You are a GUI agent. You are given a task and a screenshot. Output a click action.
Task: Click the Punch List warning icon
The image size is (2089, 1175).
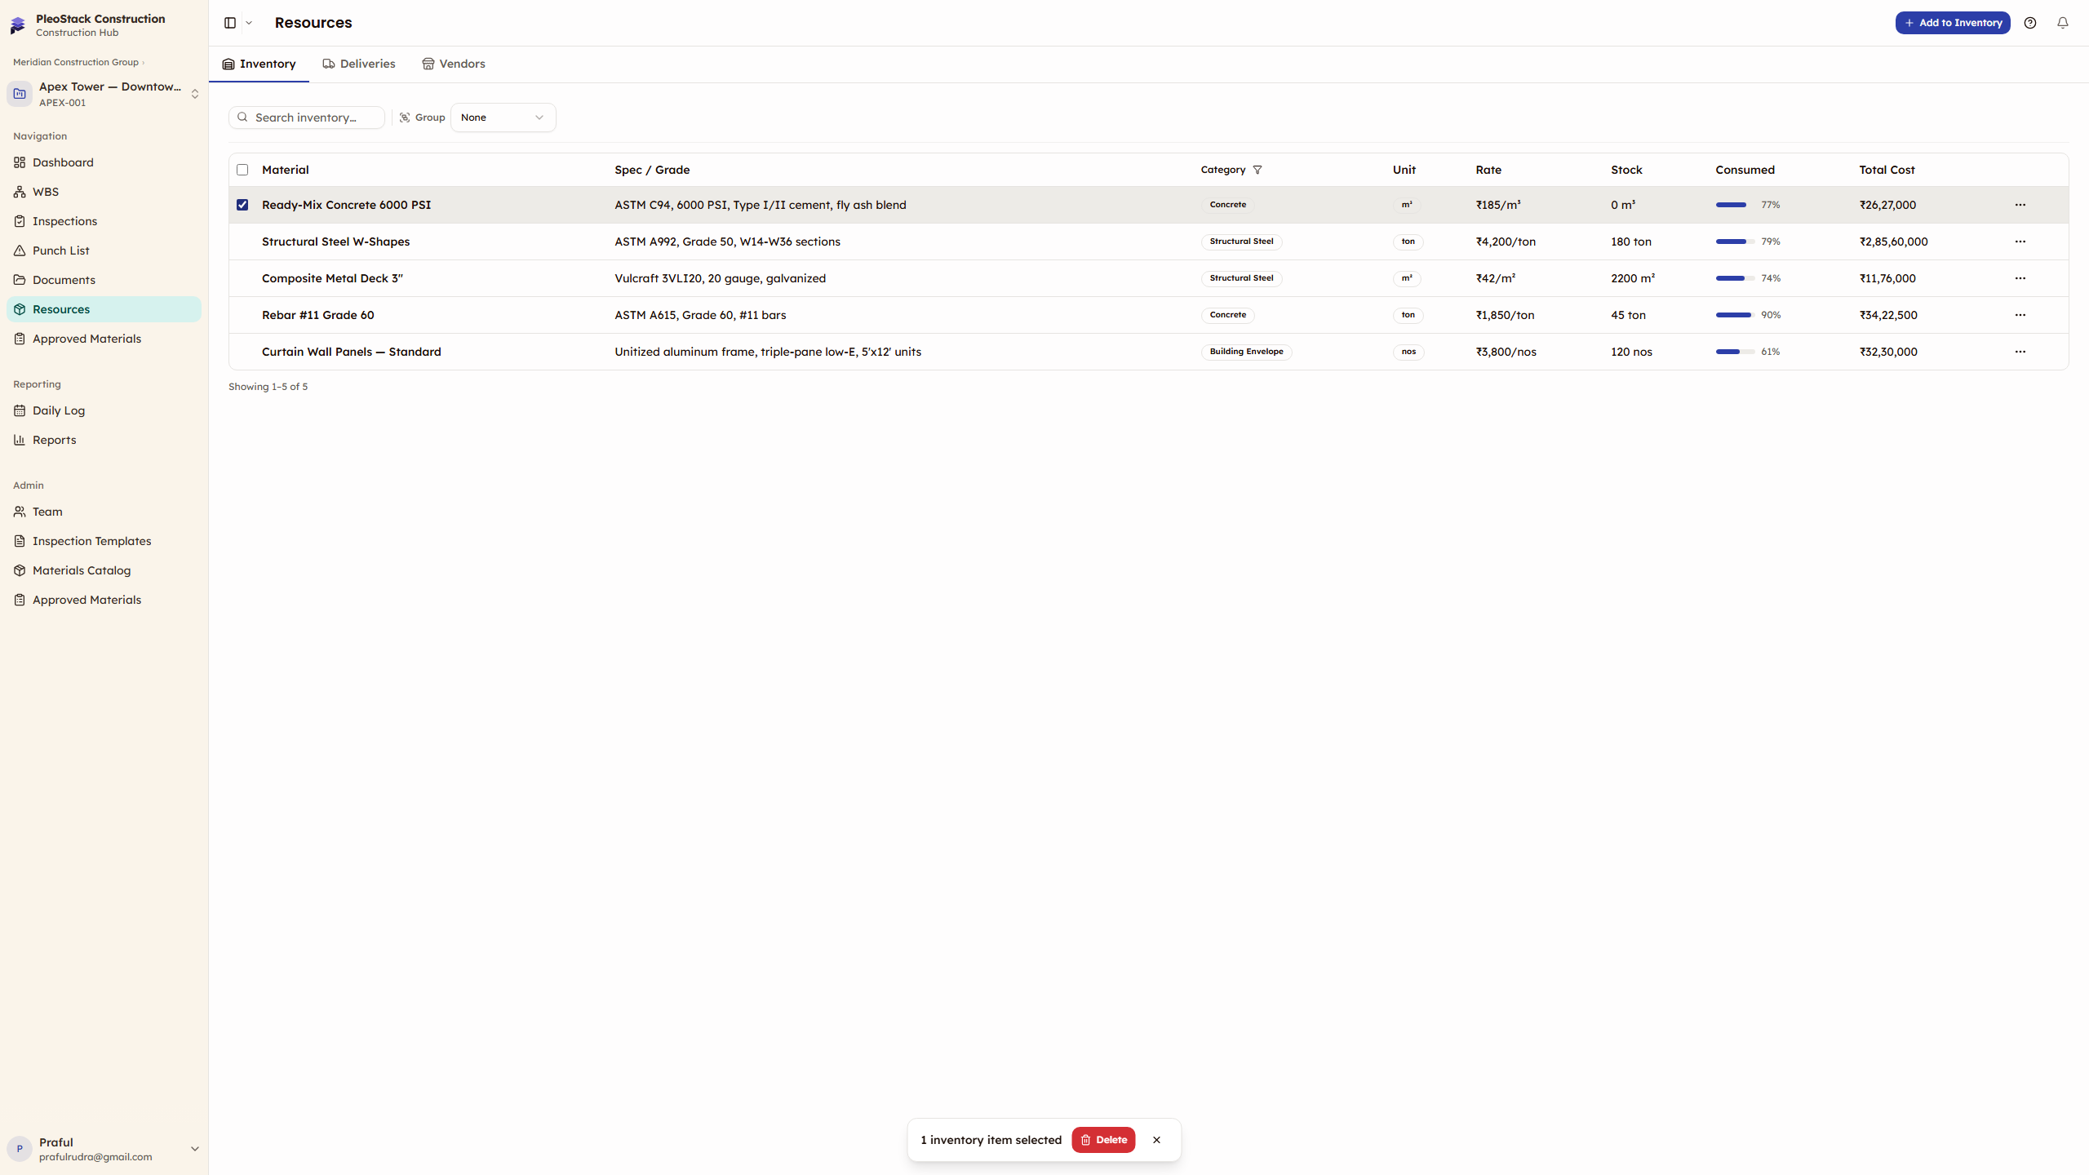click(x=20, y=251)
